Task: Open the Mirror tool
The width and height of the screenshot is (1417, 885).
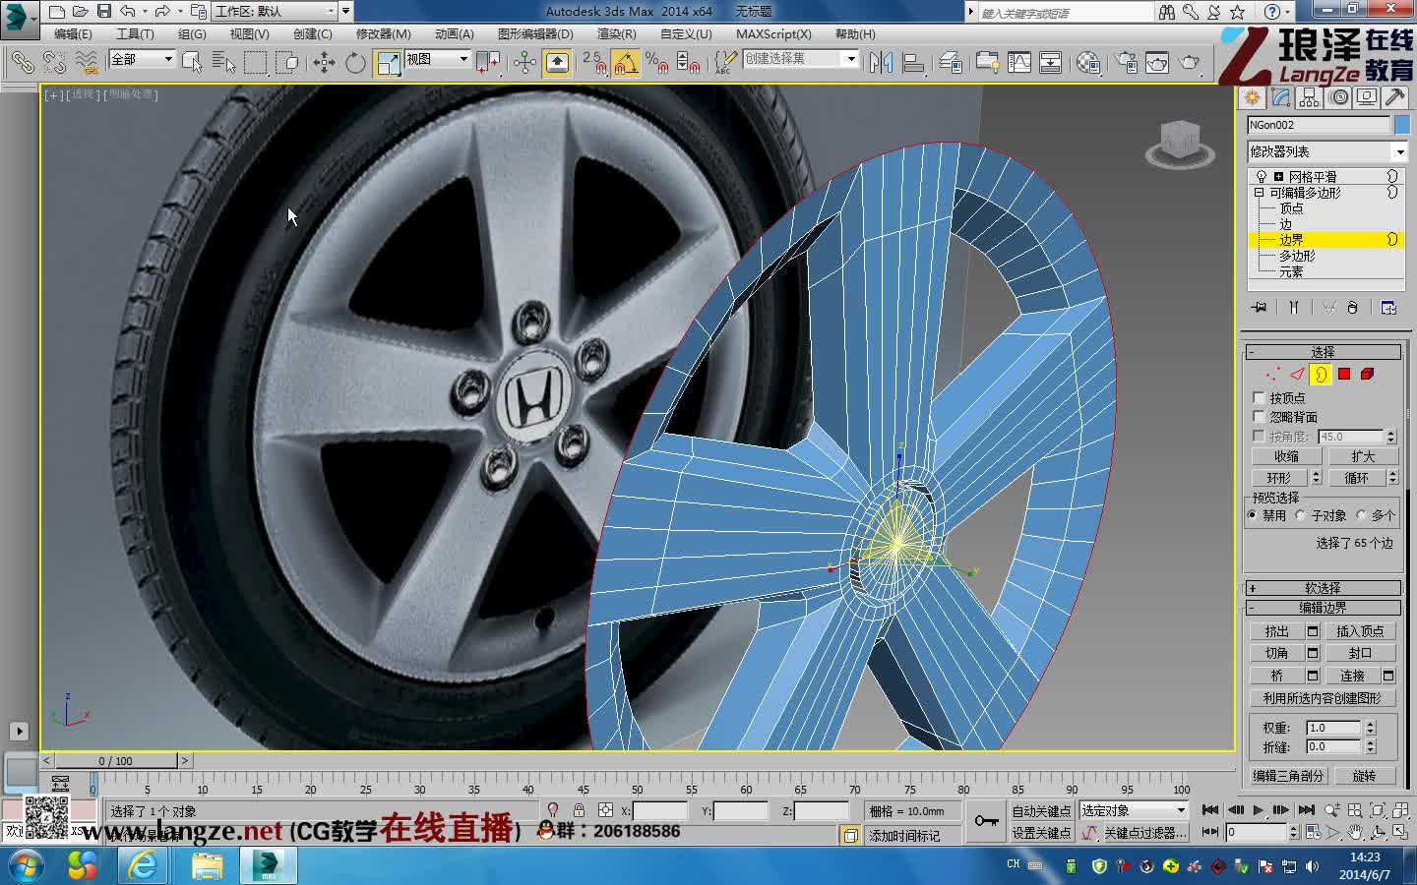Action: [x=883, y=62]
